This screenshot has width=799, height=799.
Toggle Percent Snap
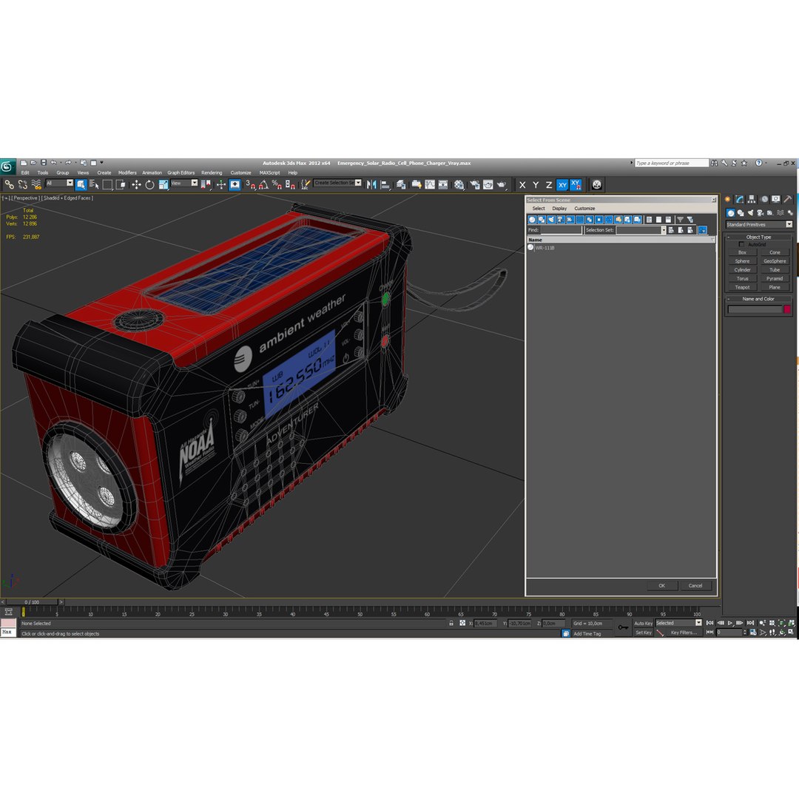(x=277, y=184)
